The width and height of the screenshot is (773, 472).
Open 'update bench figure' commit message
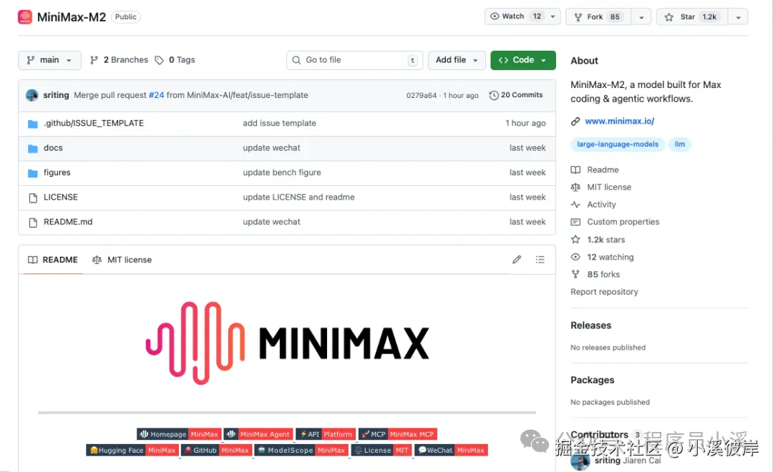pos(282,172)
